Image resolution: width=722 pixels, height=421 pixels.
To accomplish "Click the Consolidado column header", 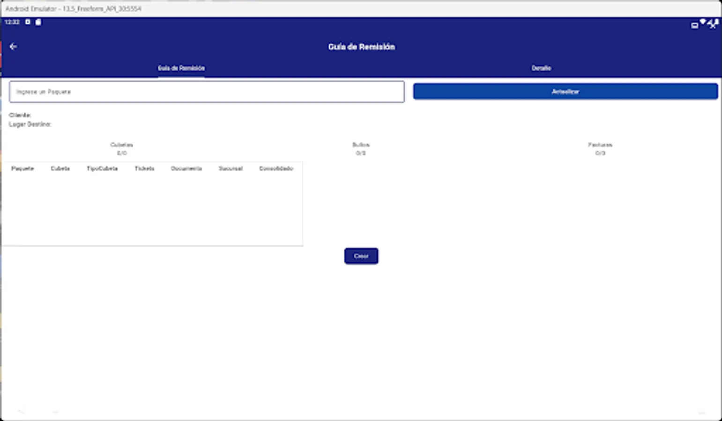I will click(276, 168).
